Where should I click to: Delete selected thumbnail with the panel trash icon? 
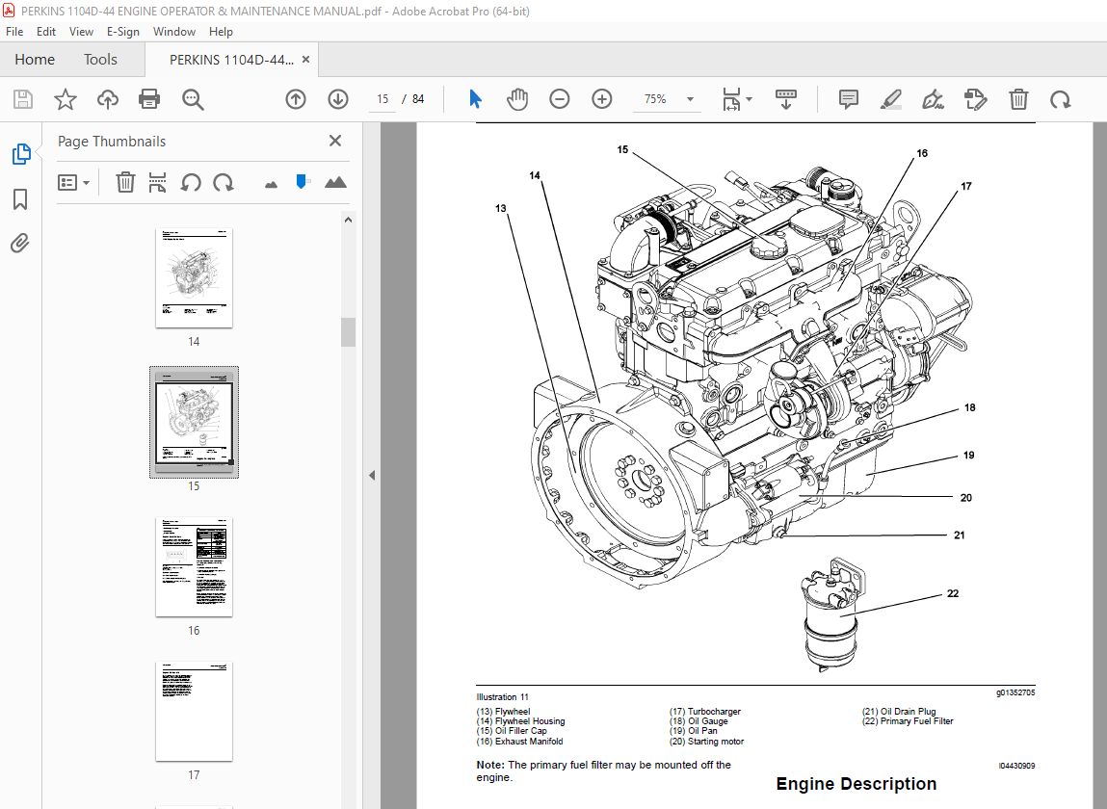pyautogui.click(x=125, y=182)
